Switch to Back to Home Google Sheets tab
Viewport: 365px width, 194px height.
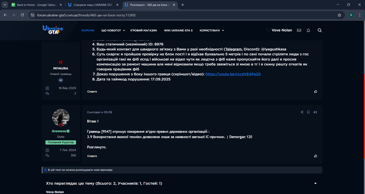36,5
